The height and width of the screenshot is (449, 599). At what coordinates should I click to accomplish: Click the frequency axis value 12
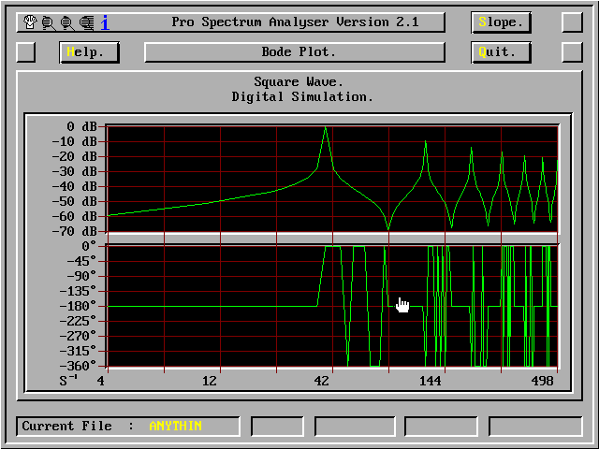click(x=210, y=381)
